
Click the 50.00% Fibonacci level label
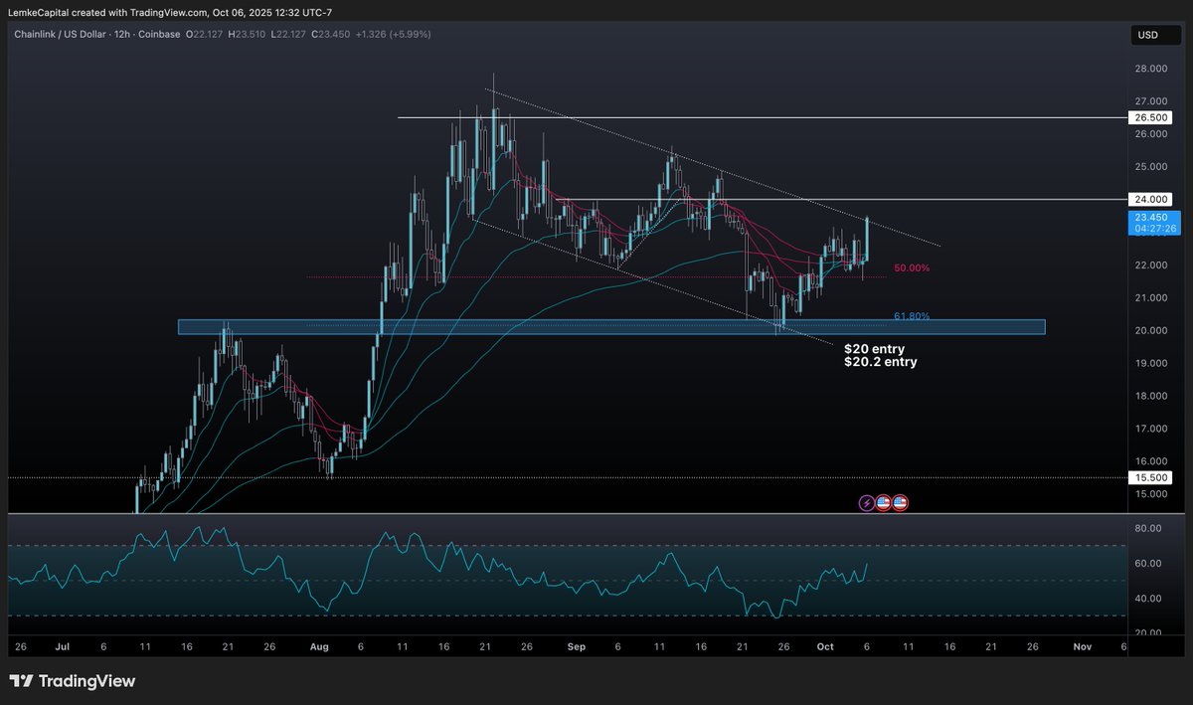(x=912, y=268)
